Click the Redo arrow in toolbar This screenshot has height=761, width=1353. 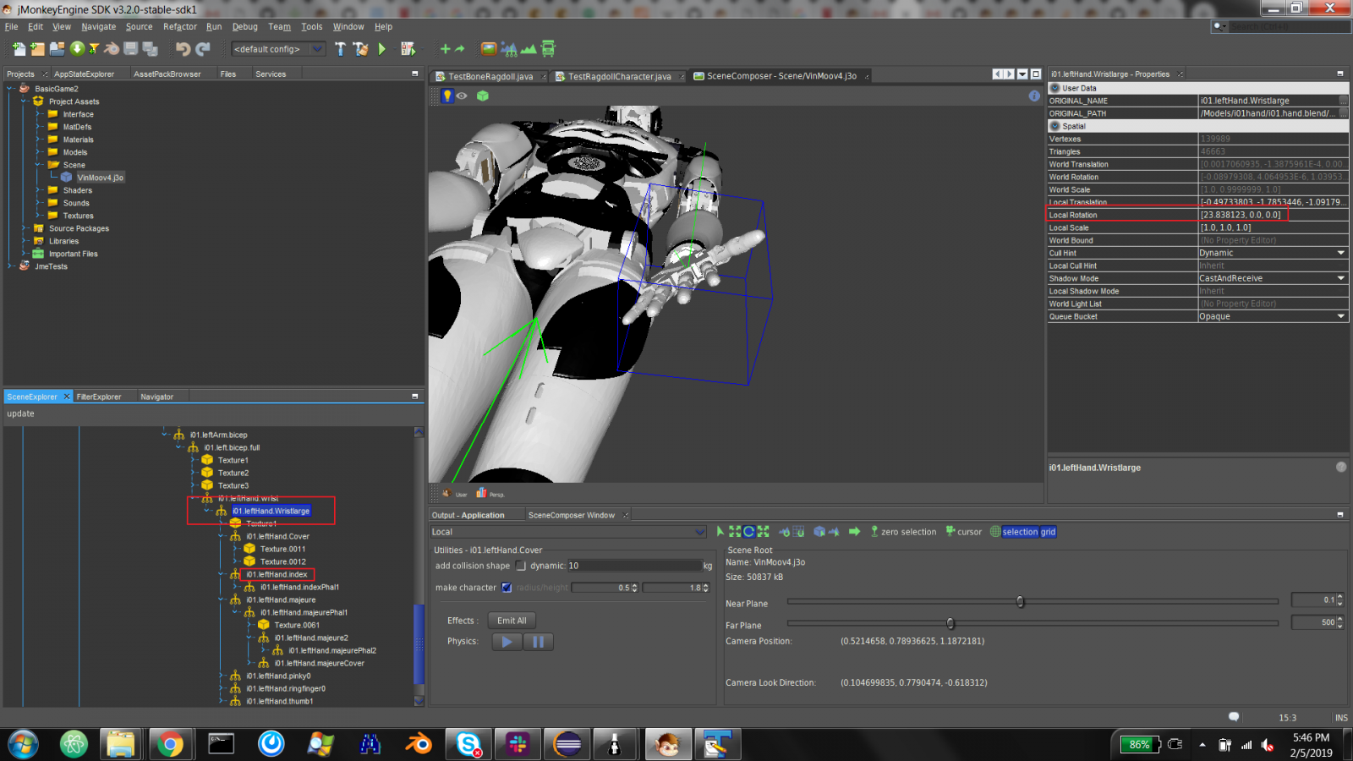[203, 49]
